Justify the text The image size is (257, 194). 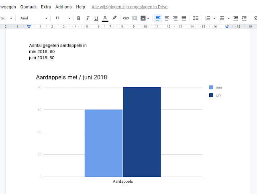(184, 18)
